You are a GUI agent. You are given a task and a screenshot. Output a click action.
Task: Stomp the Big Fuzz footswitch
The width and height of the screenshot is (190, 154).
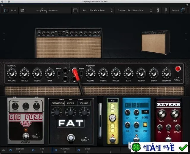[26, 136]
